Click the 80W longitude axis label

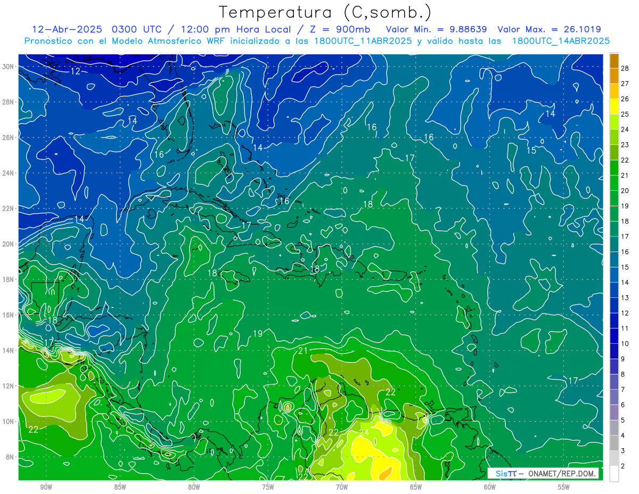194,487
